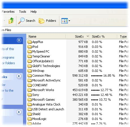This screenshot has width=130, height=127.
Task: Click the AppPlus folder name
Action: 38,42
